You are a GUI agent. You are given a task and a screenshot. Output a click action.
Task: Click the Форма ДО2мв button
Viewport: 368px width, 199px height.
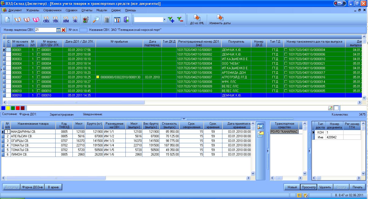[x=33, y=187]
